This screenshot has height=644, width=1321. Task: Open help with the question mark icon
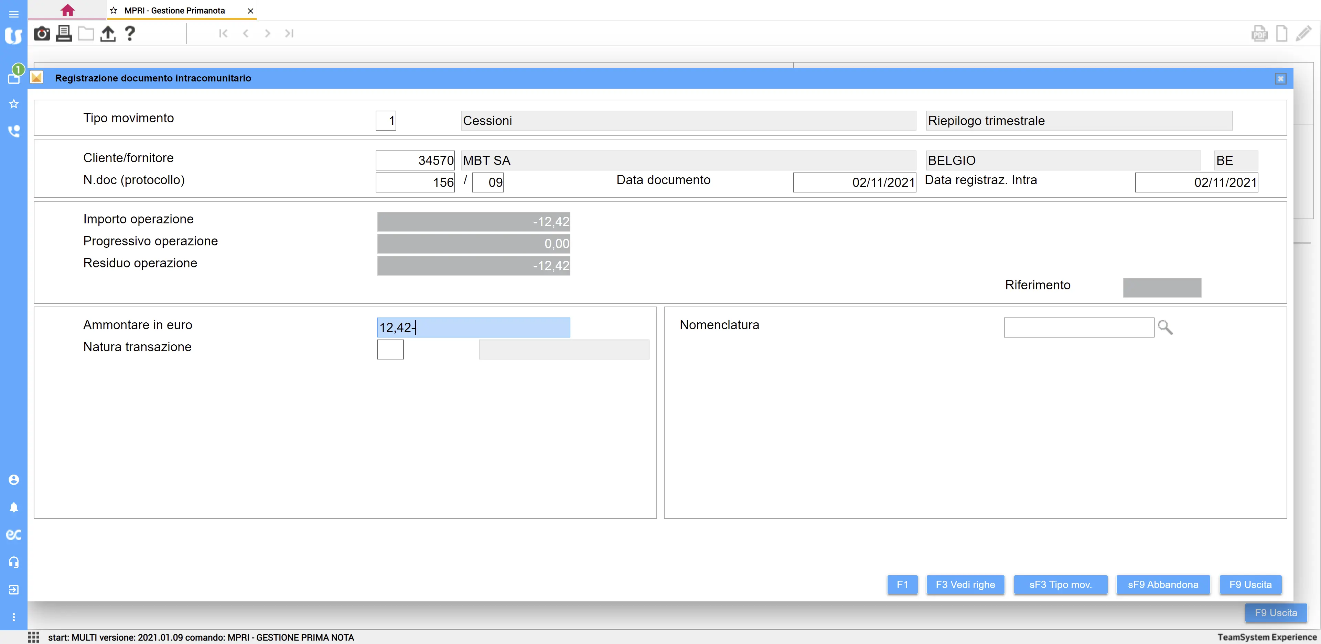(x=130, y=34)
